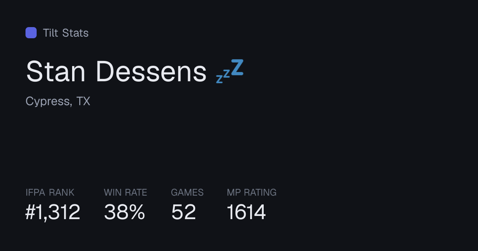Screen dimensions: 478x251
Task: Click the IFPA RANK label
Action: tap(50, 192)
